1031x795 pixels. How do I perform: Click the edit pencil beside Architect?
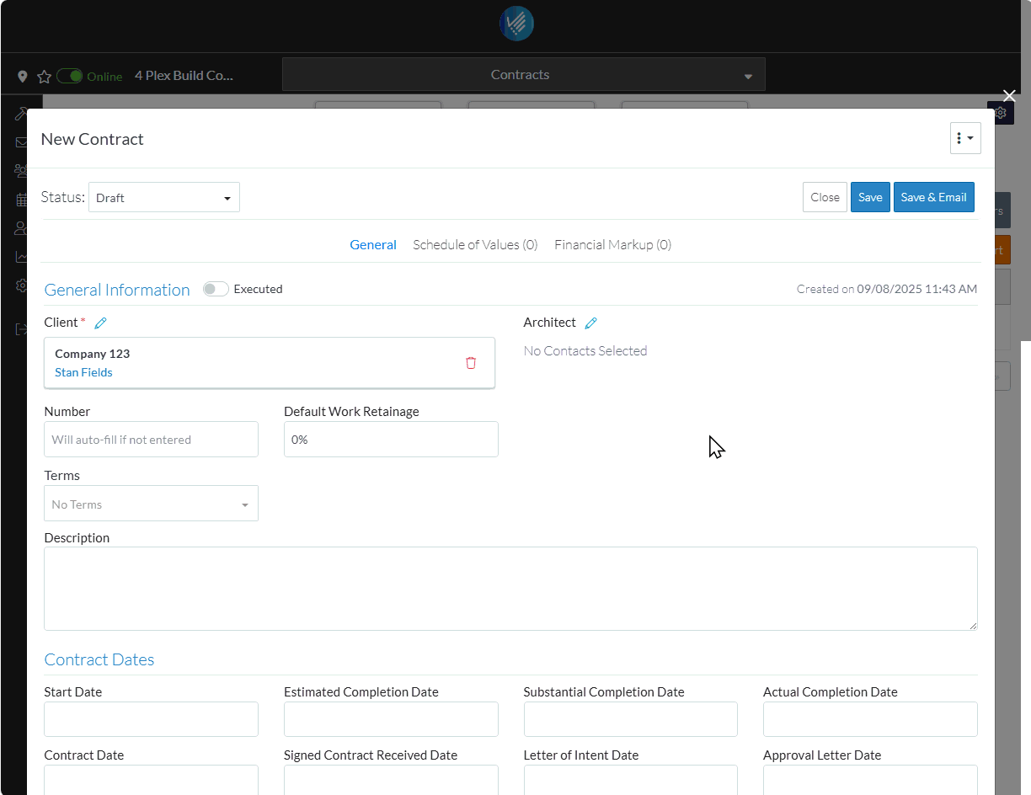click(590, 323)
